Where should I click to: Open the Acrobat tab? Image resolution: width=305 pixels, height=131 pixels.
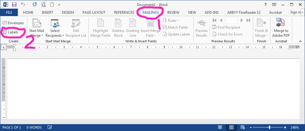click(276, 12)
